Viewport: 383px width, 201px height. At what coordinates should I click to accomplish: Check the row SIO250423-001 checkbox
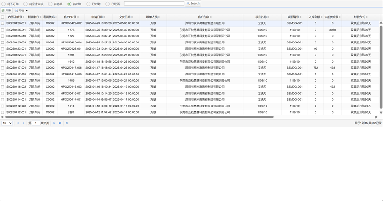[x=3, y=49]
